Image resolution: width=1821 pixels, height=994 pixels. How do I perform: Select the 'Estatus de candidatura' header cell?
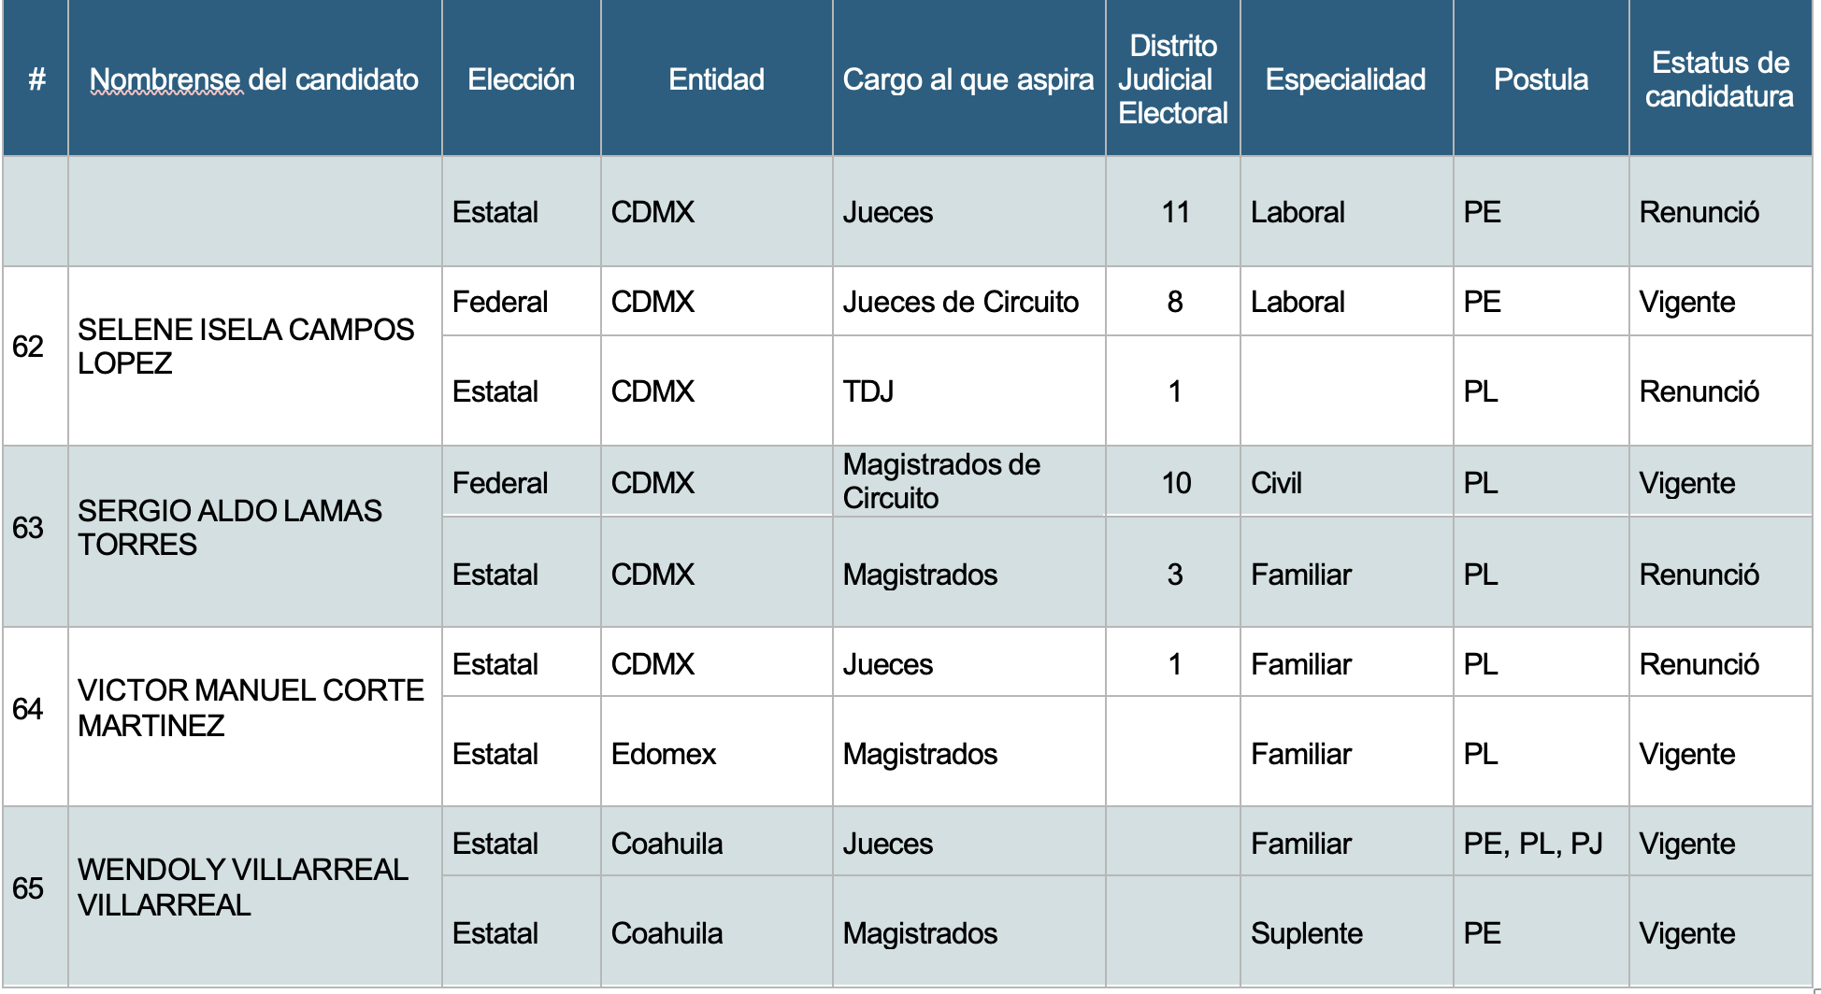[1720, 78]
